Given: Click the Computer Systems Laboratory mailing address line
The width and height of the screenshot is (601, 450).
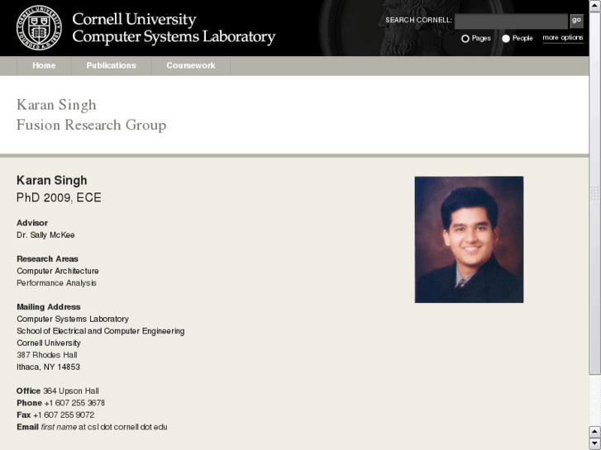Looking at the screenshot, I should [73, 319].
